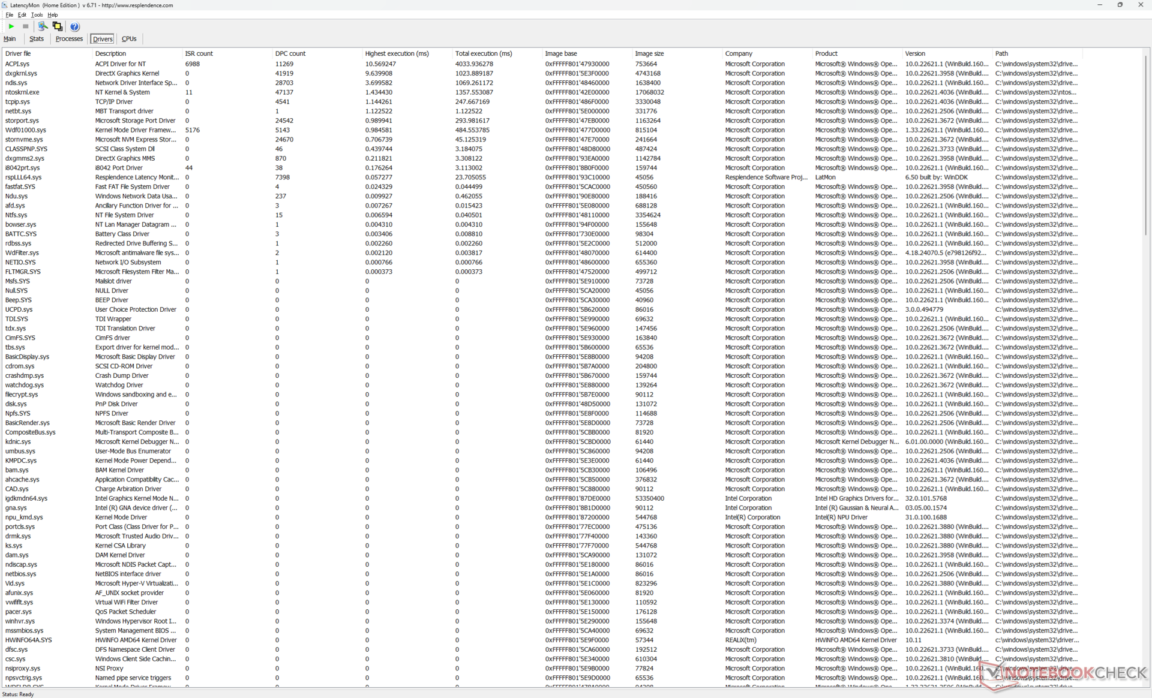This screenshot has width=1152, height=698.
Task: Select the netbt.sys driver row
Action: click(x=542, y=111)
